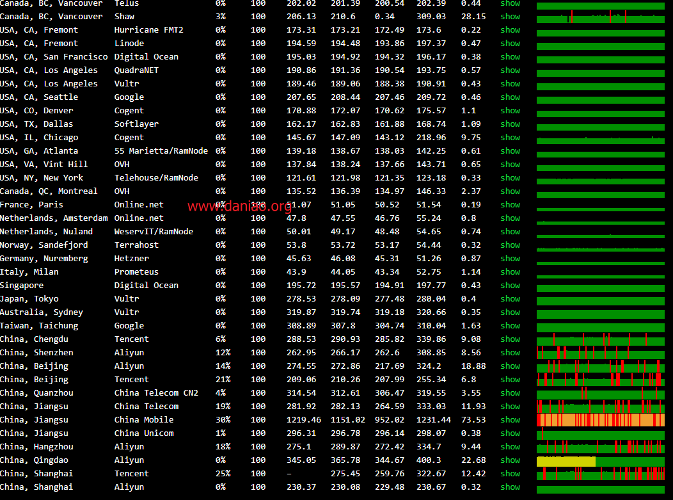Click the Quanzhou China Telecom CN2 graph
673x500 pixels.
click(601, 393)
